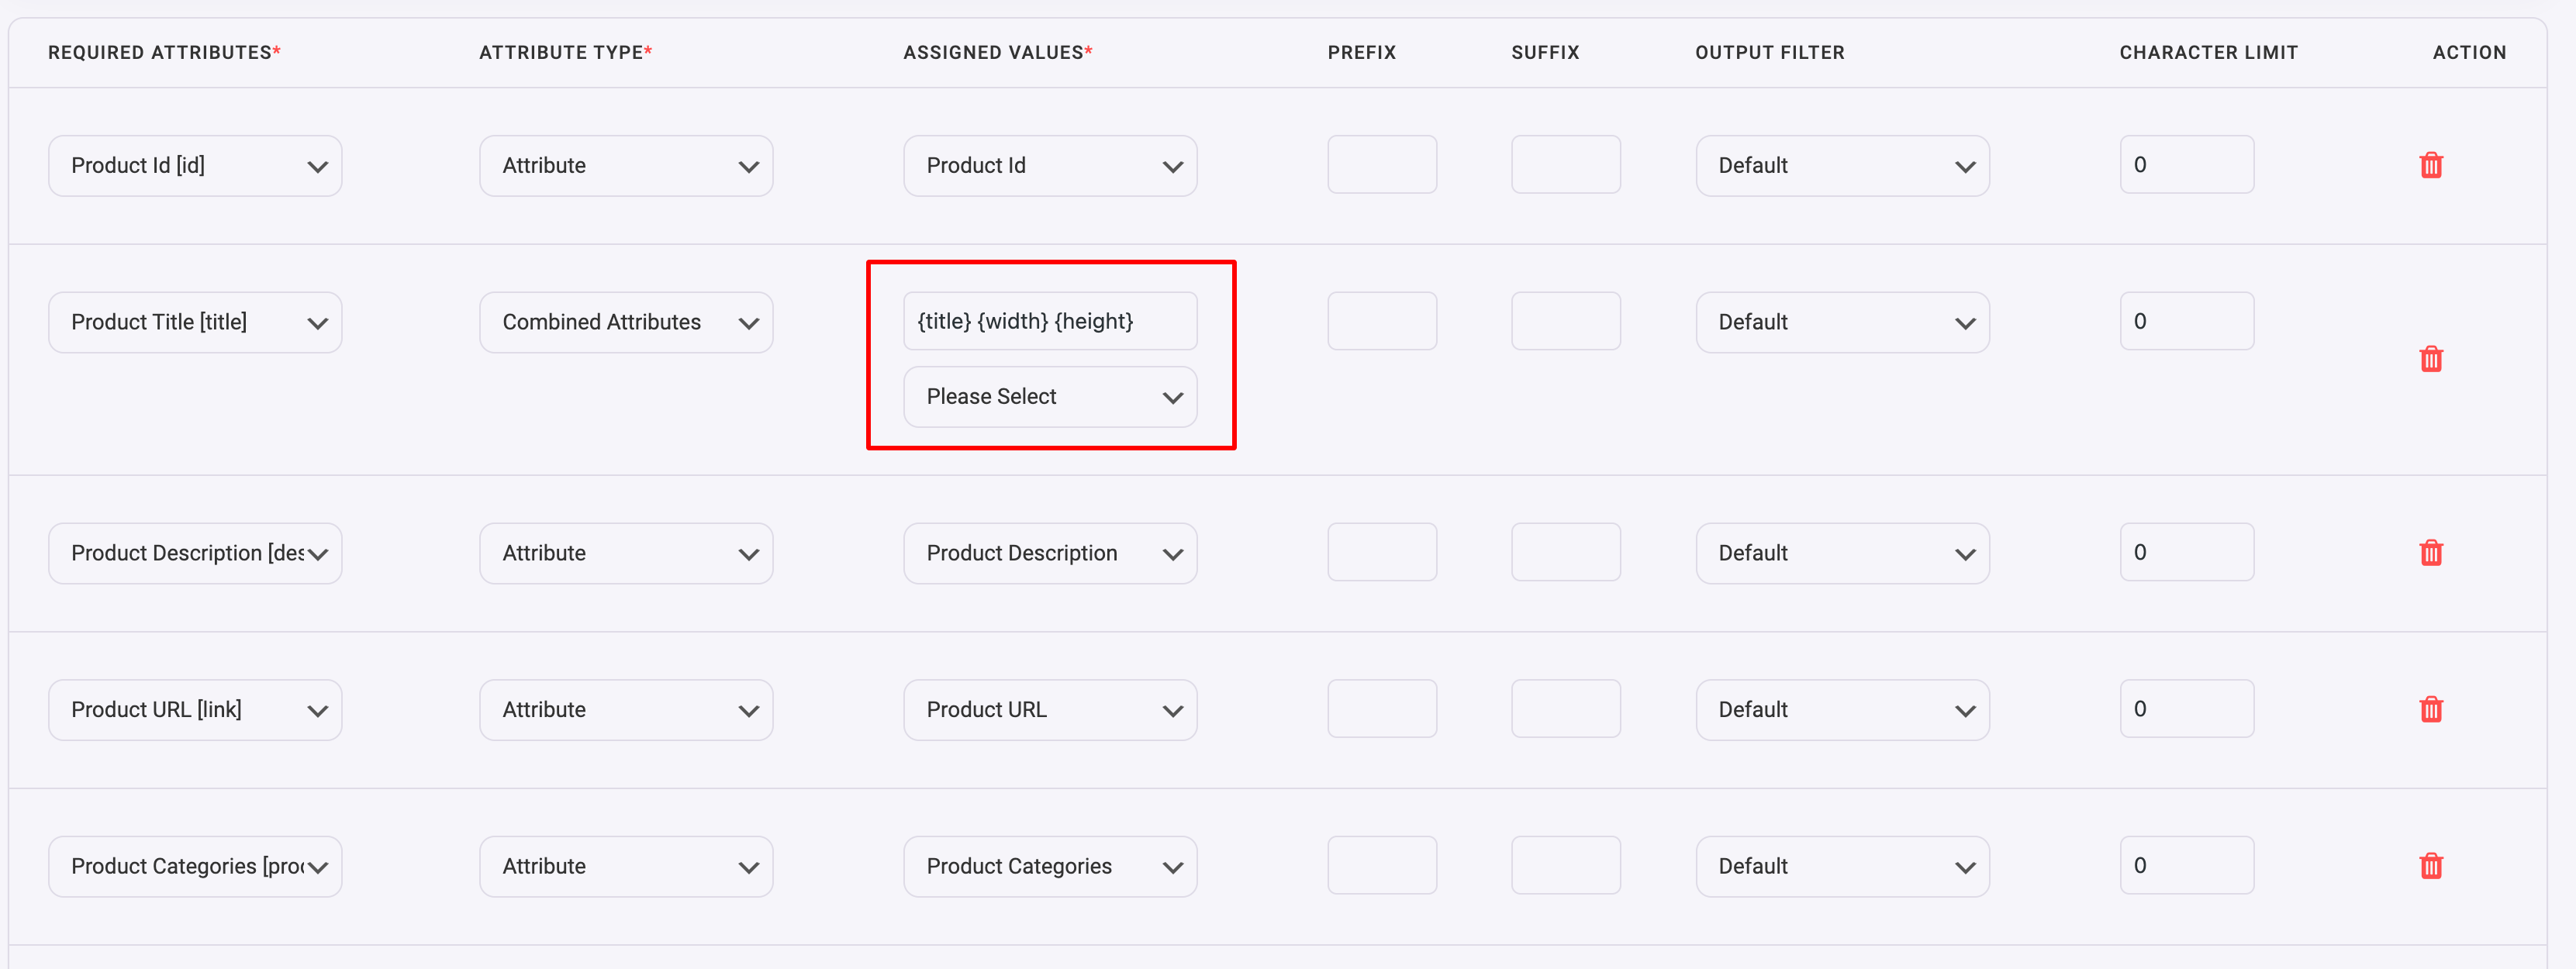Edit the {title} {width} {height} text field
2576x969 pixels.
[x=1050, y=321]
